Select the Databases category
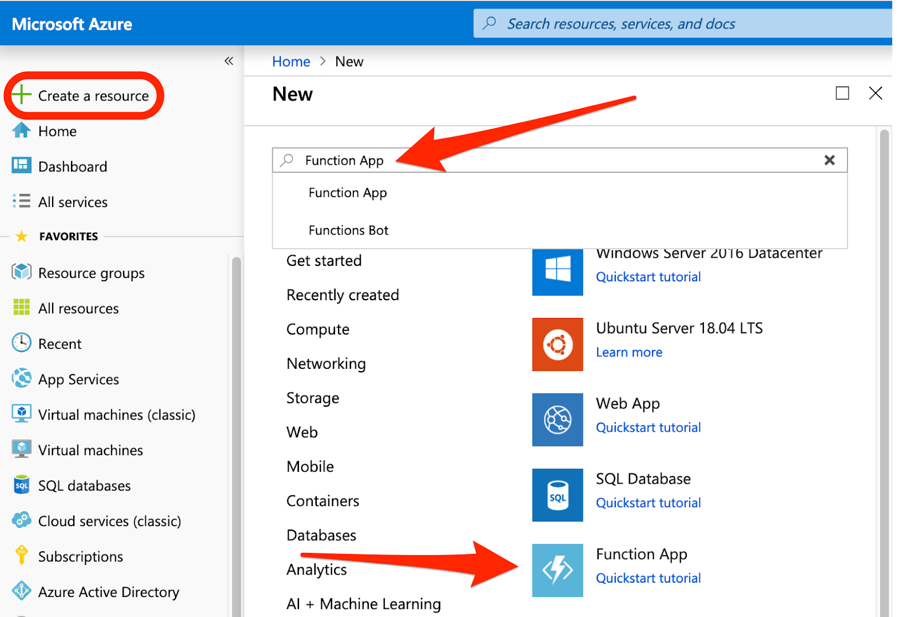The width and height of the screenshot is (915, 617). (321, 535)
